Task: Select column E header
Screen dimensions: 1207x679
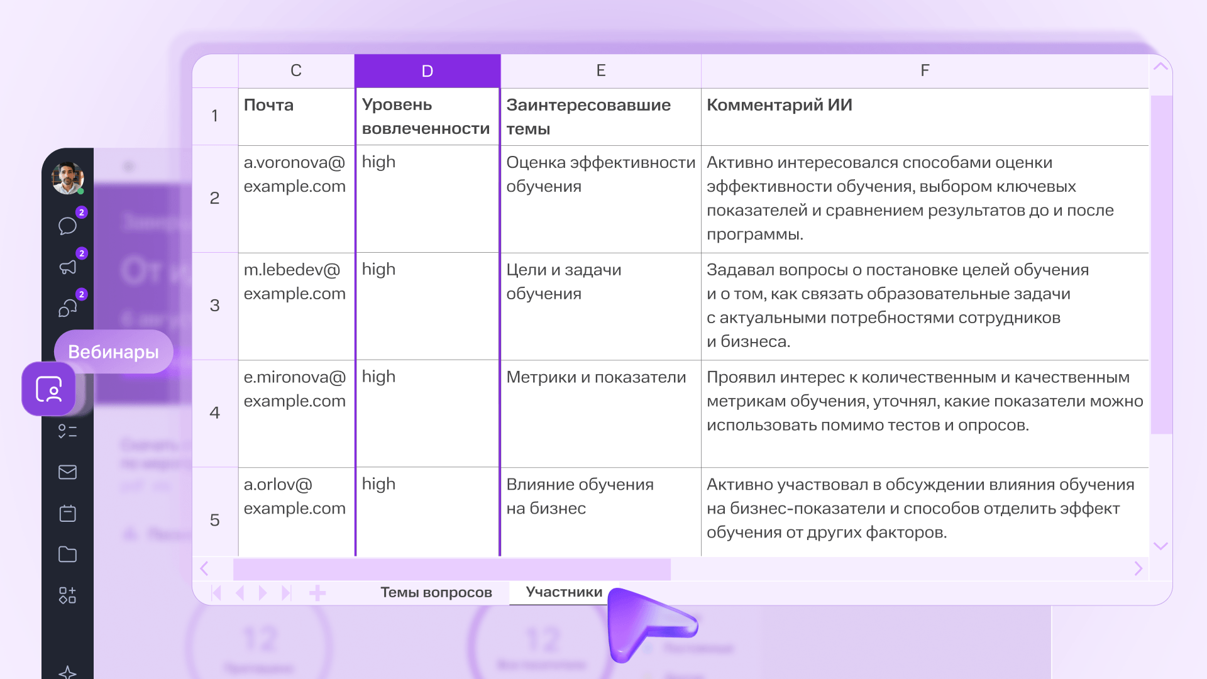Action: (601, 71)
